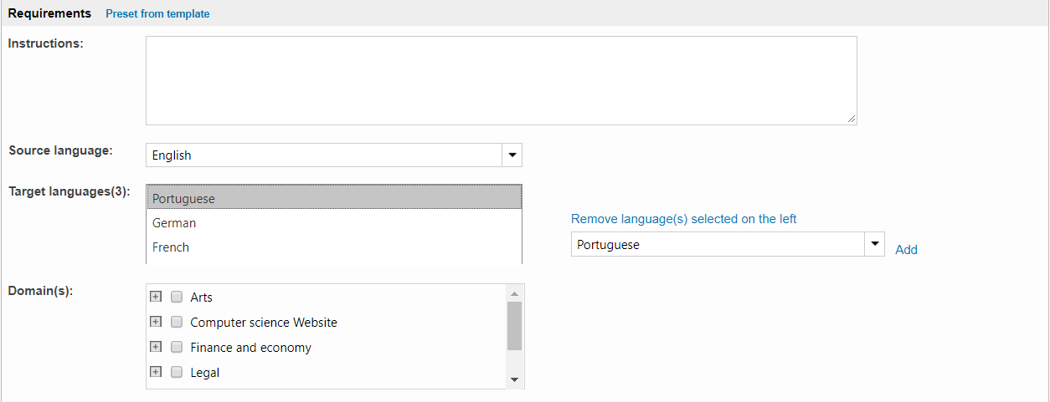Image resolution: width=1050 pixels, height=402 pixels.
Task: Tick the Computer science Website checkbox
Action: click(x=177, y=322)
